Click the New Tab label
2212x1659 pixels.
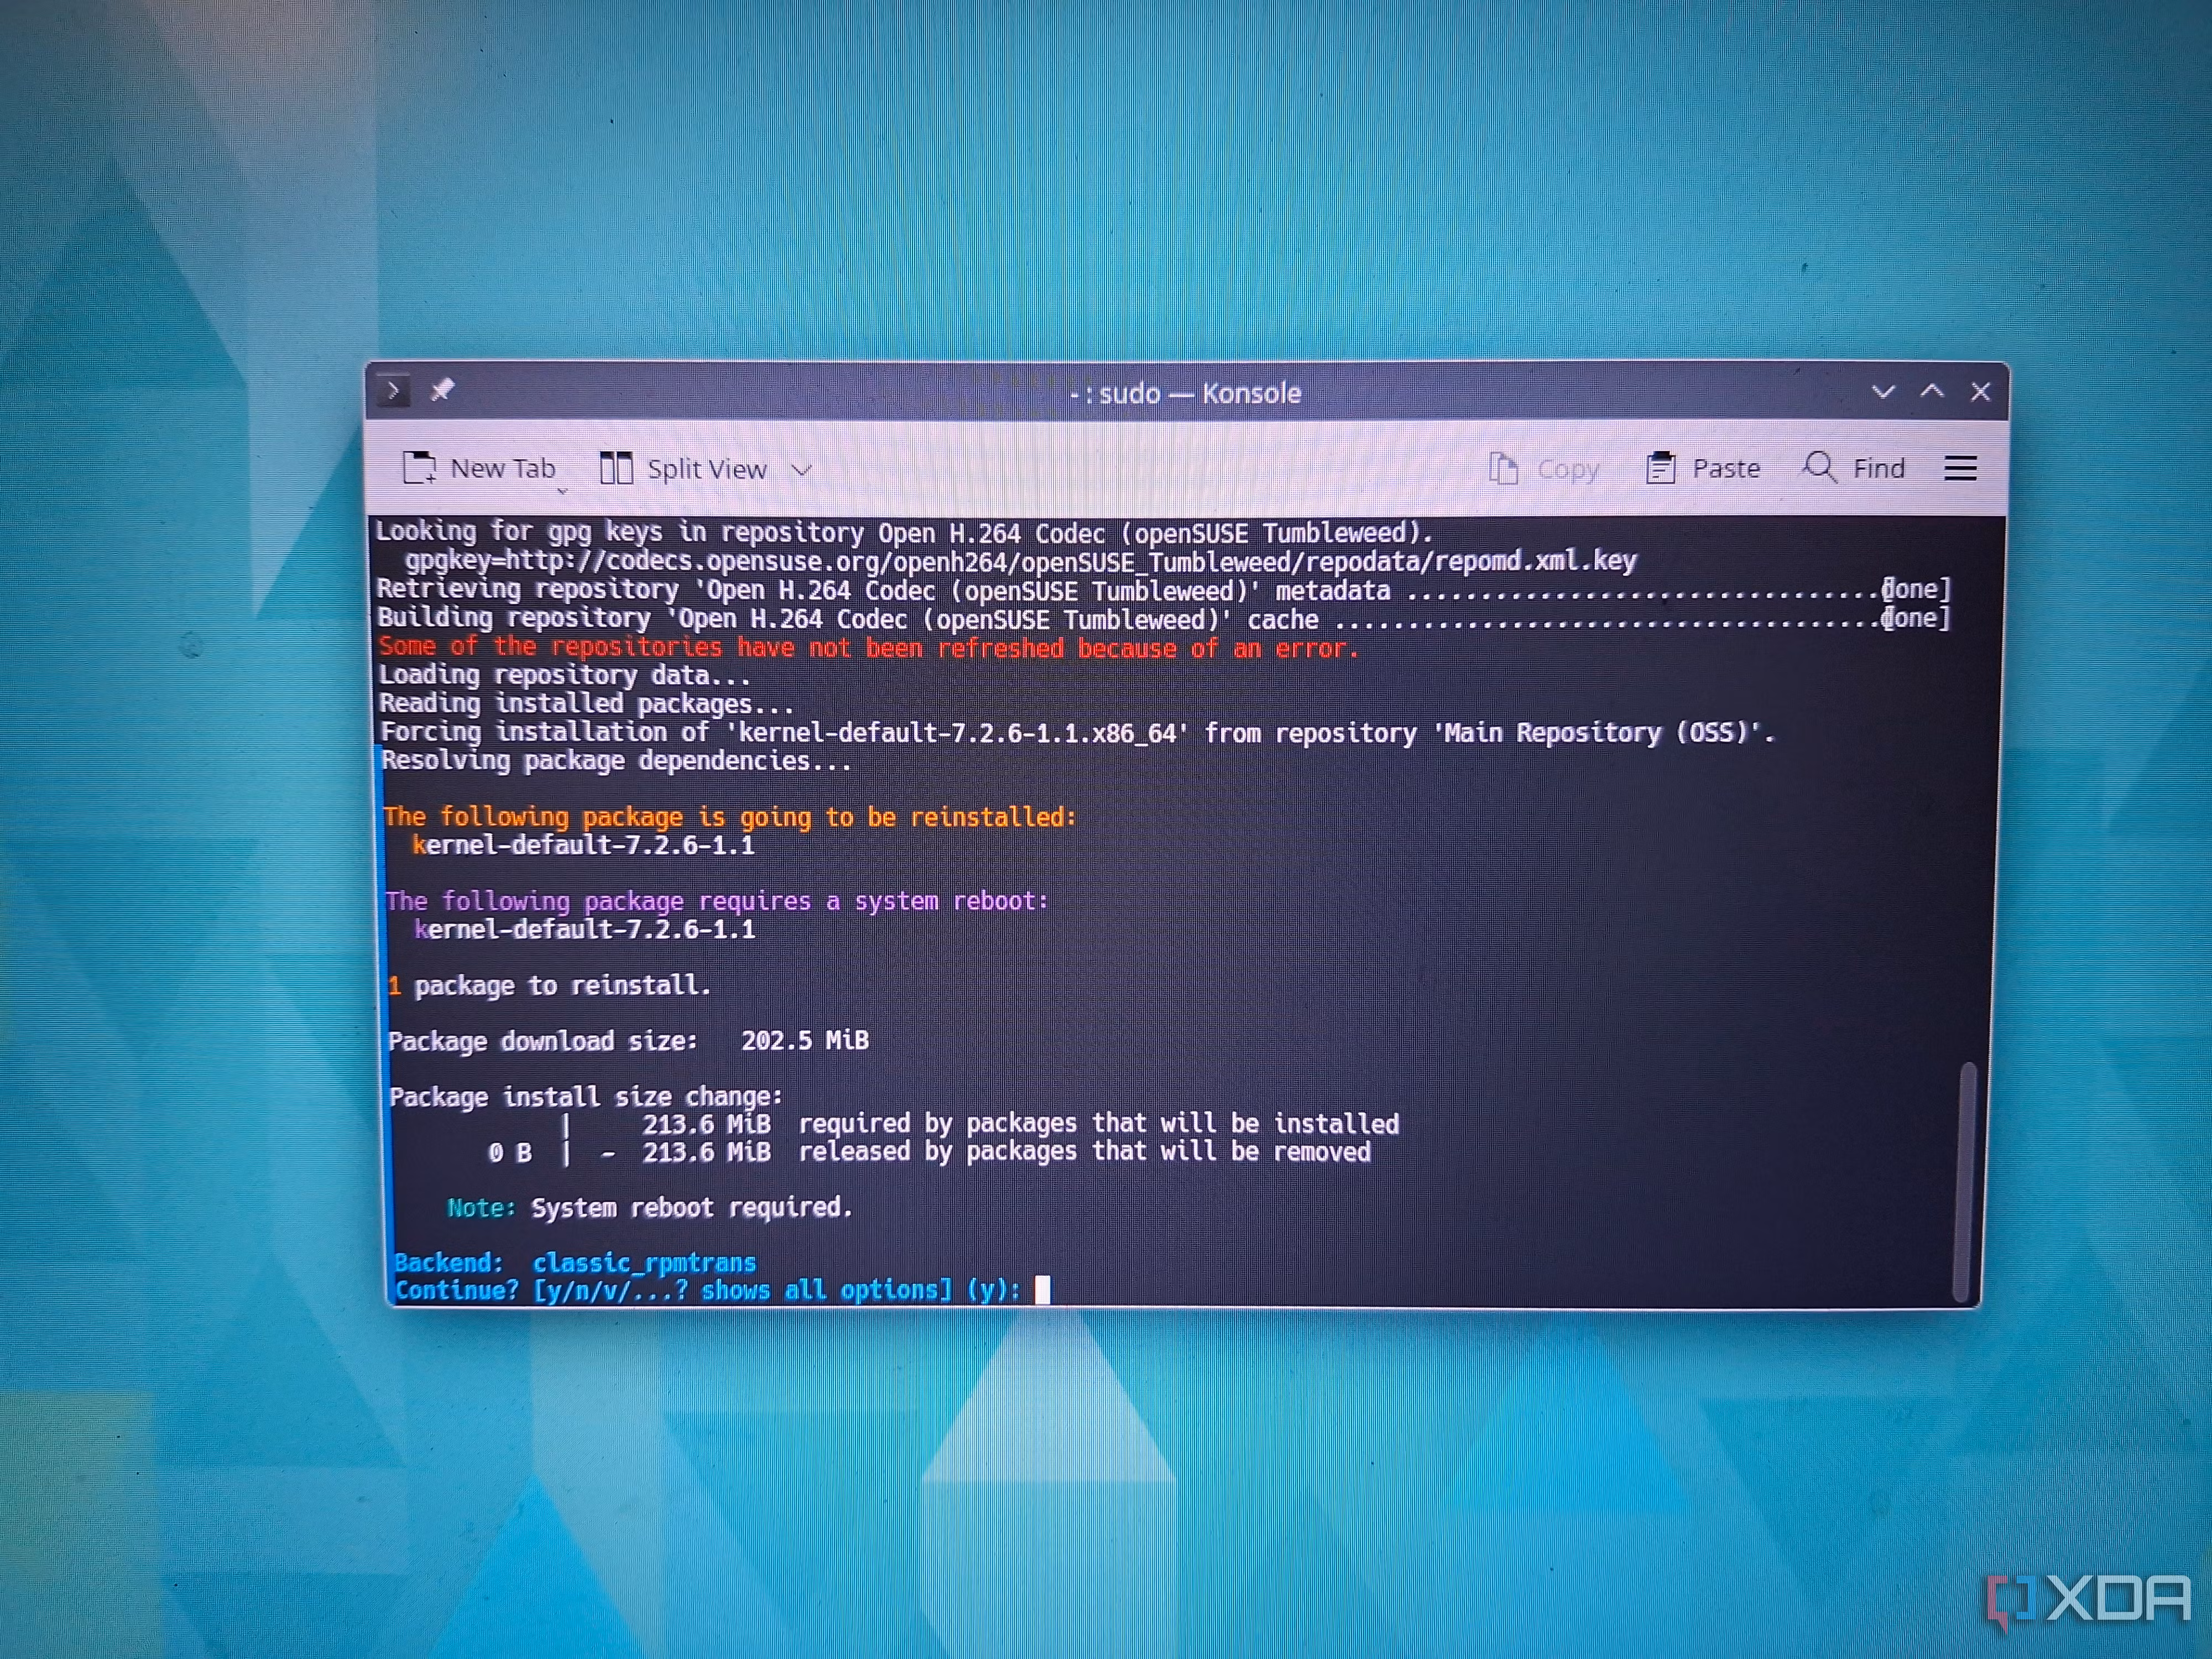point(503,468)
